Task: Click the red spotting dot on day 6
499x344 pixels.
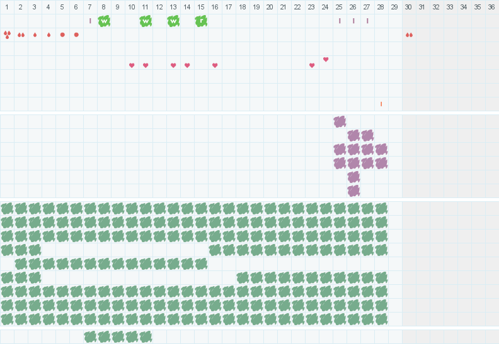Action: (x=76, y=35)
